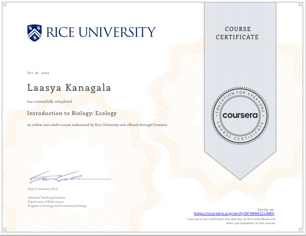Click the course title 'Introduction to Biology: Ecology'
Screen dimensions: 306x236
click(x=72, y=113)
